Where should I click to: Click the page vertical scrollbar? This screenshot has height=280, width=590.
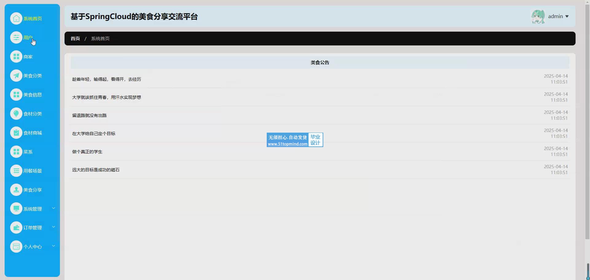click(x=587, y=123)
